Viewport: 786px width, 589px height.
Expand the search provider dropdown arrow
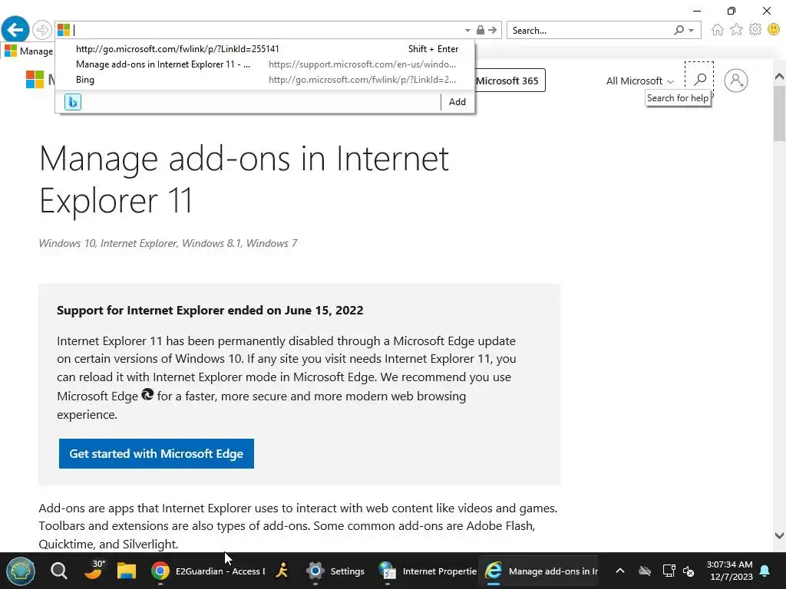click(x=692, y=31)
